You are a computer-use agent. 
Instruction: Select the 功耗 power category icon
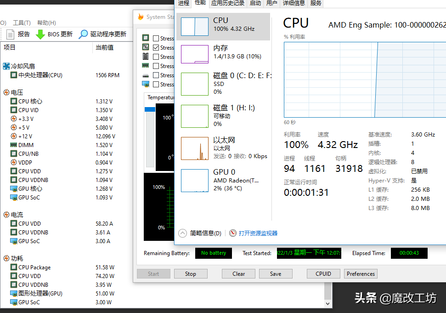click(x=6, y=258)
